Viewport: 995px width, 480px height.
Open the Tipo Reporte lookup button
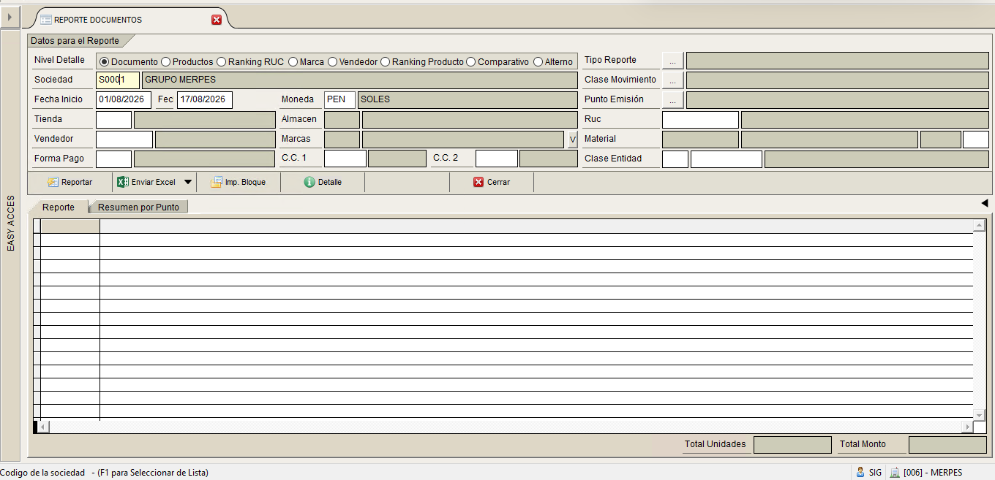click(x=672, y=60)
